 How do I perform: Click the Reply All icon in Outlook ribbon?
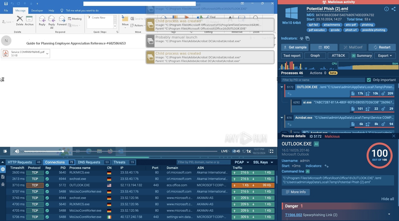tap(52, 21)
